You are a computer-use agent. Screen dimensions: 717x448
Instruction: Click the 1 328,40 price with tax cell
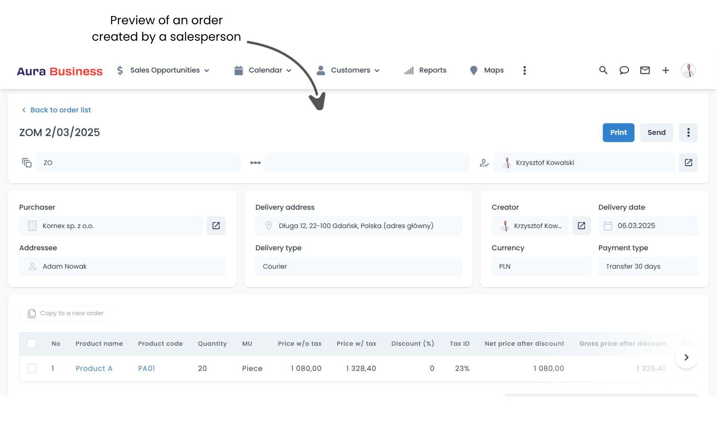point(361,368)
